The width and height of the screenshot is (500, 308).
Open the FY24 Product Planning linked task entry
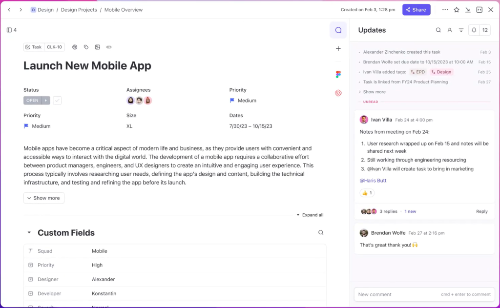click(x=405, y=82)
